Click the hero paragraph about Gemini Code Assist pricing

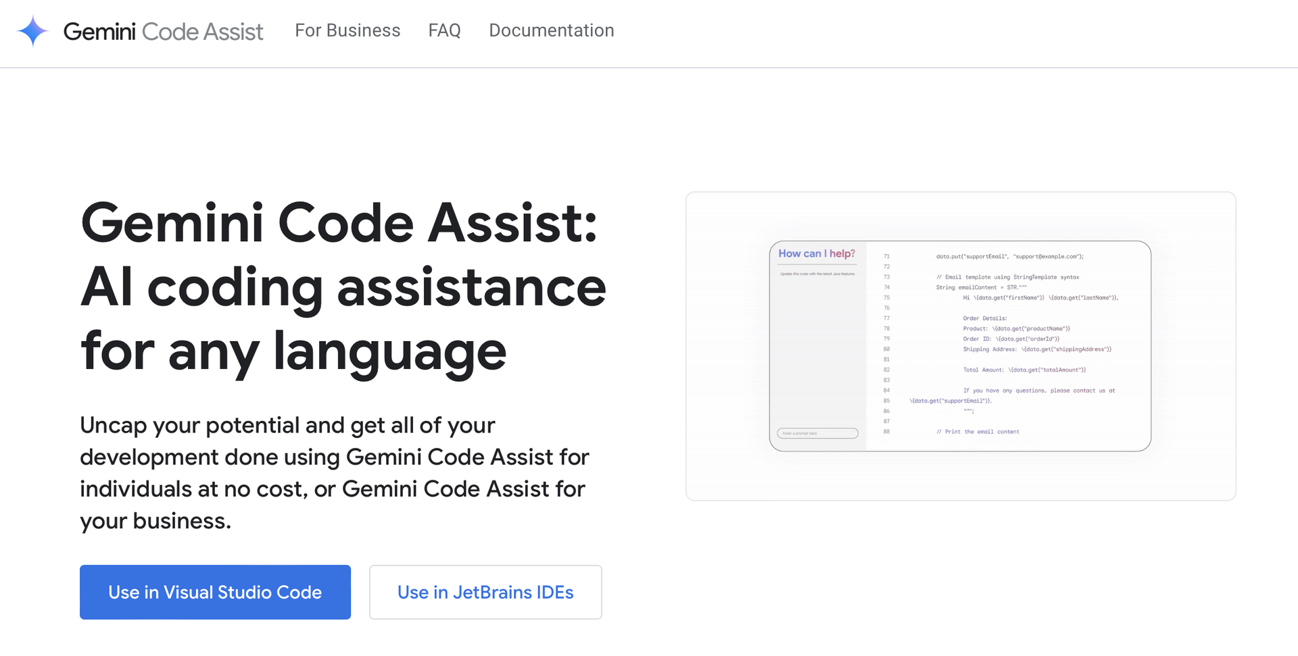pyautogui.click(x=335, y=473)
